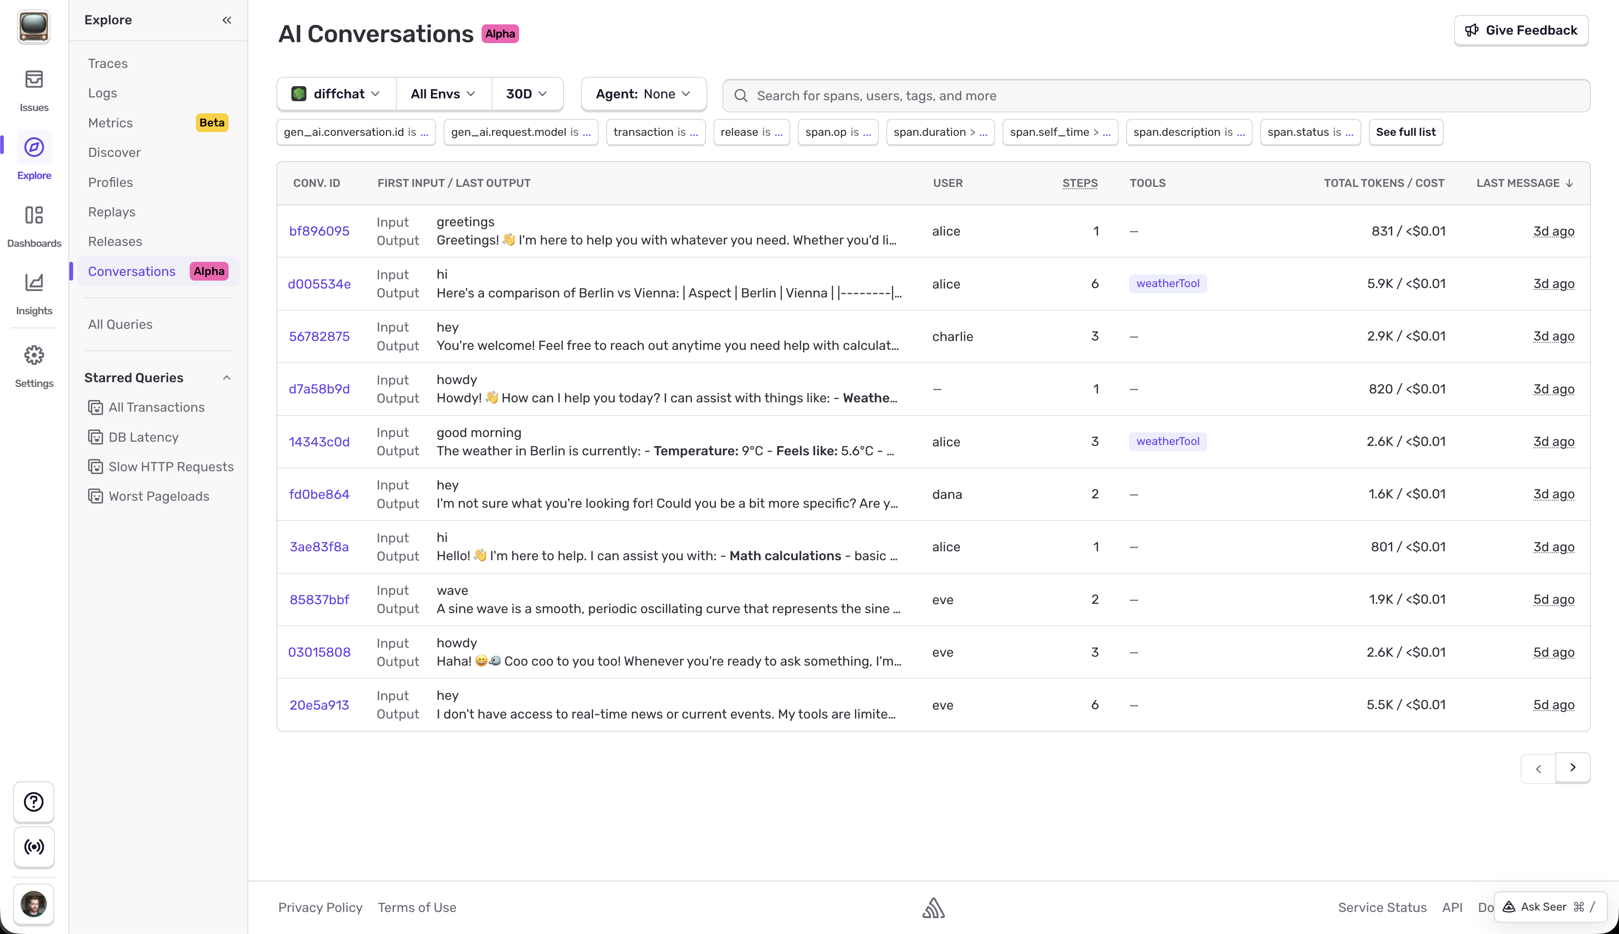Click the All Transactions starred query icon
Image resolution: width=1619 pixels, height=934 pixels.
point(96,408)
